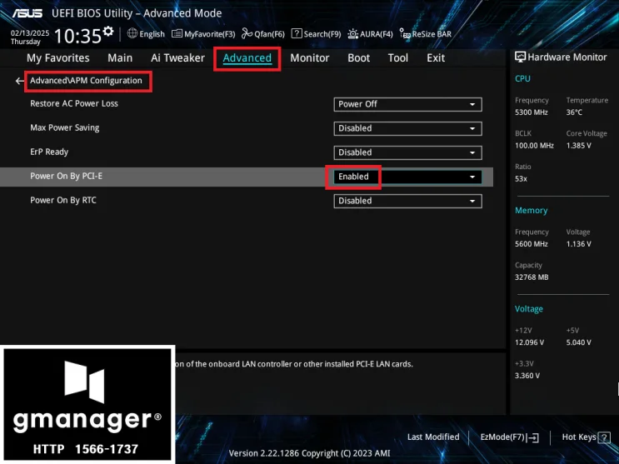Open the Ai Tweaker tab
The width and height of the screenshot is (619, 464).
click(177, 58)
